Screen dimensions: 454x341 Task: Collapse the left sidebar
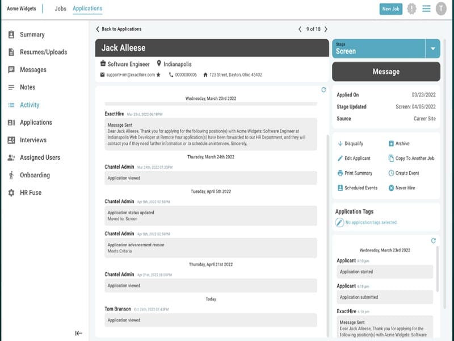coord(78,333)
